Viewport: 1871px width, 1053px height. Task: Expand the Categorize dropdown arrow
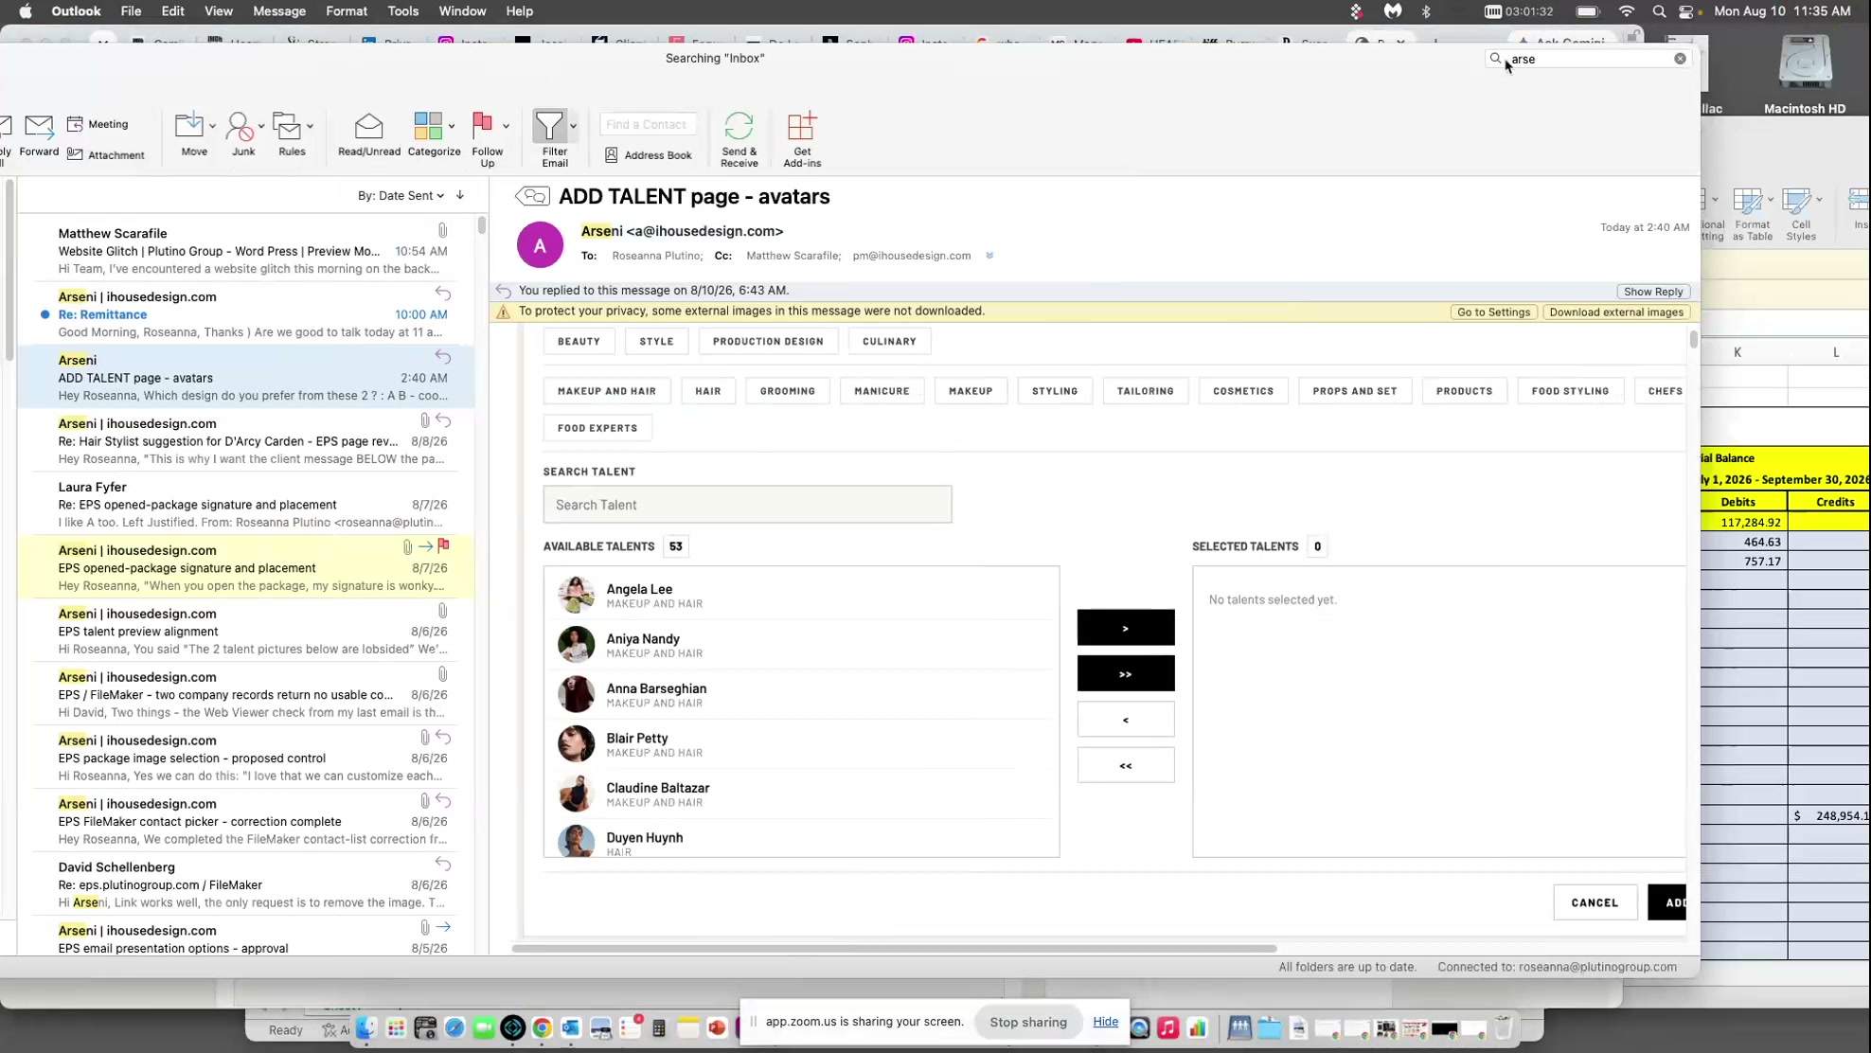(x=452, y=126)
